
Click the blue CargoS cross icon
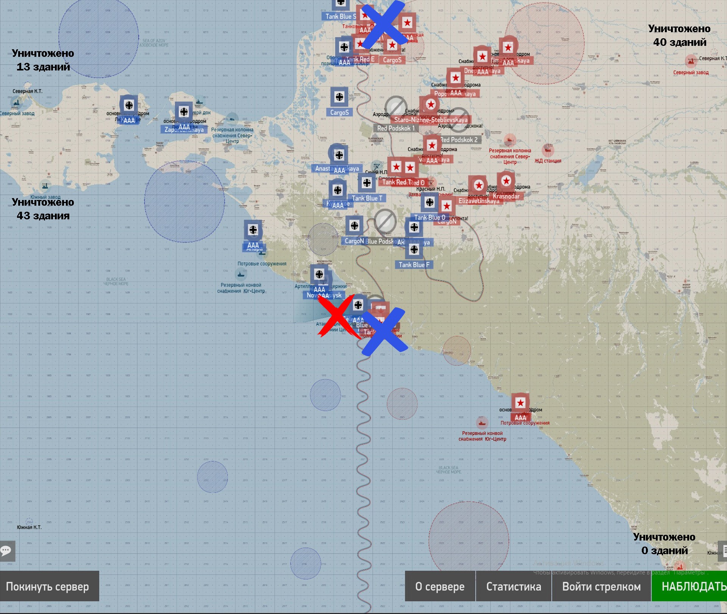pos(339,97)
